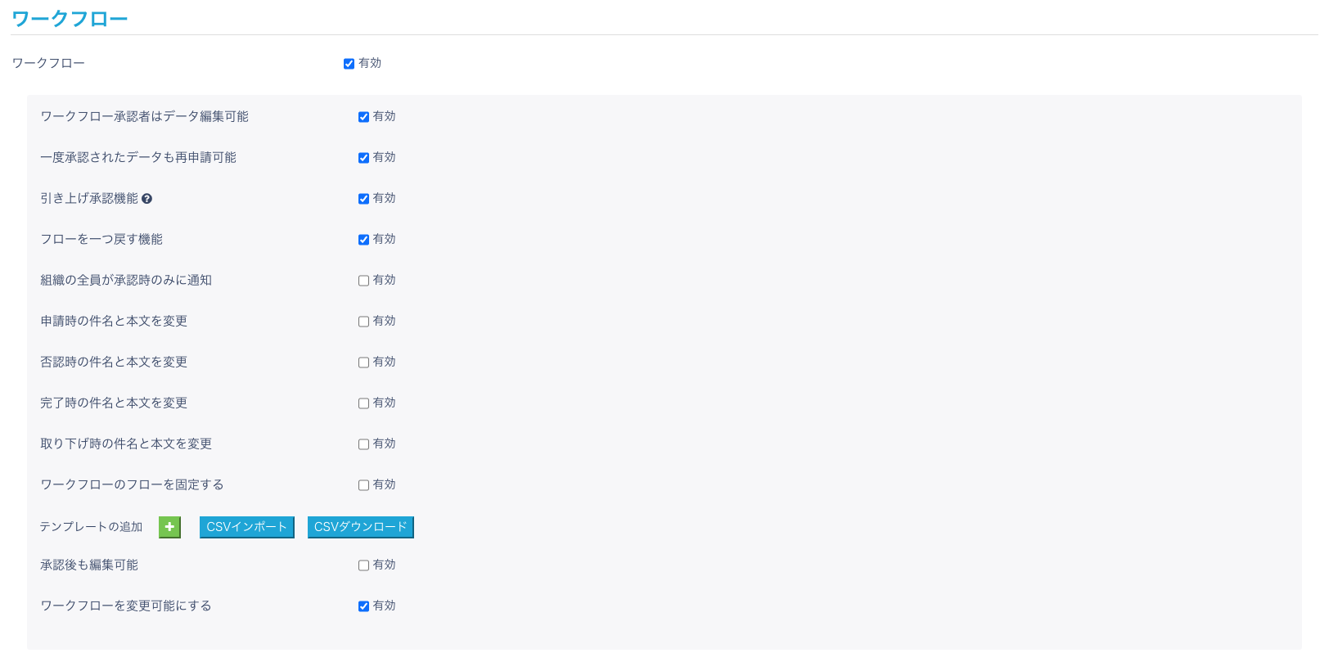Screen dimensions: 1329x662
Task: Uncheck 一度承認されたデータも再申請可能 option
Action: (x=363, y=158)
